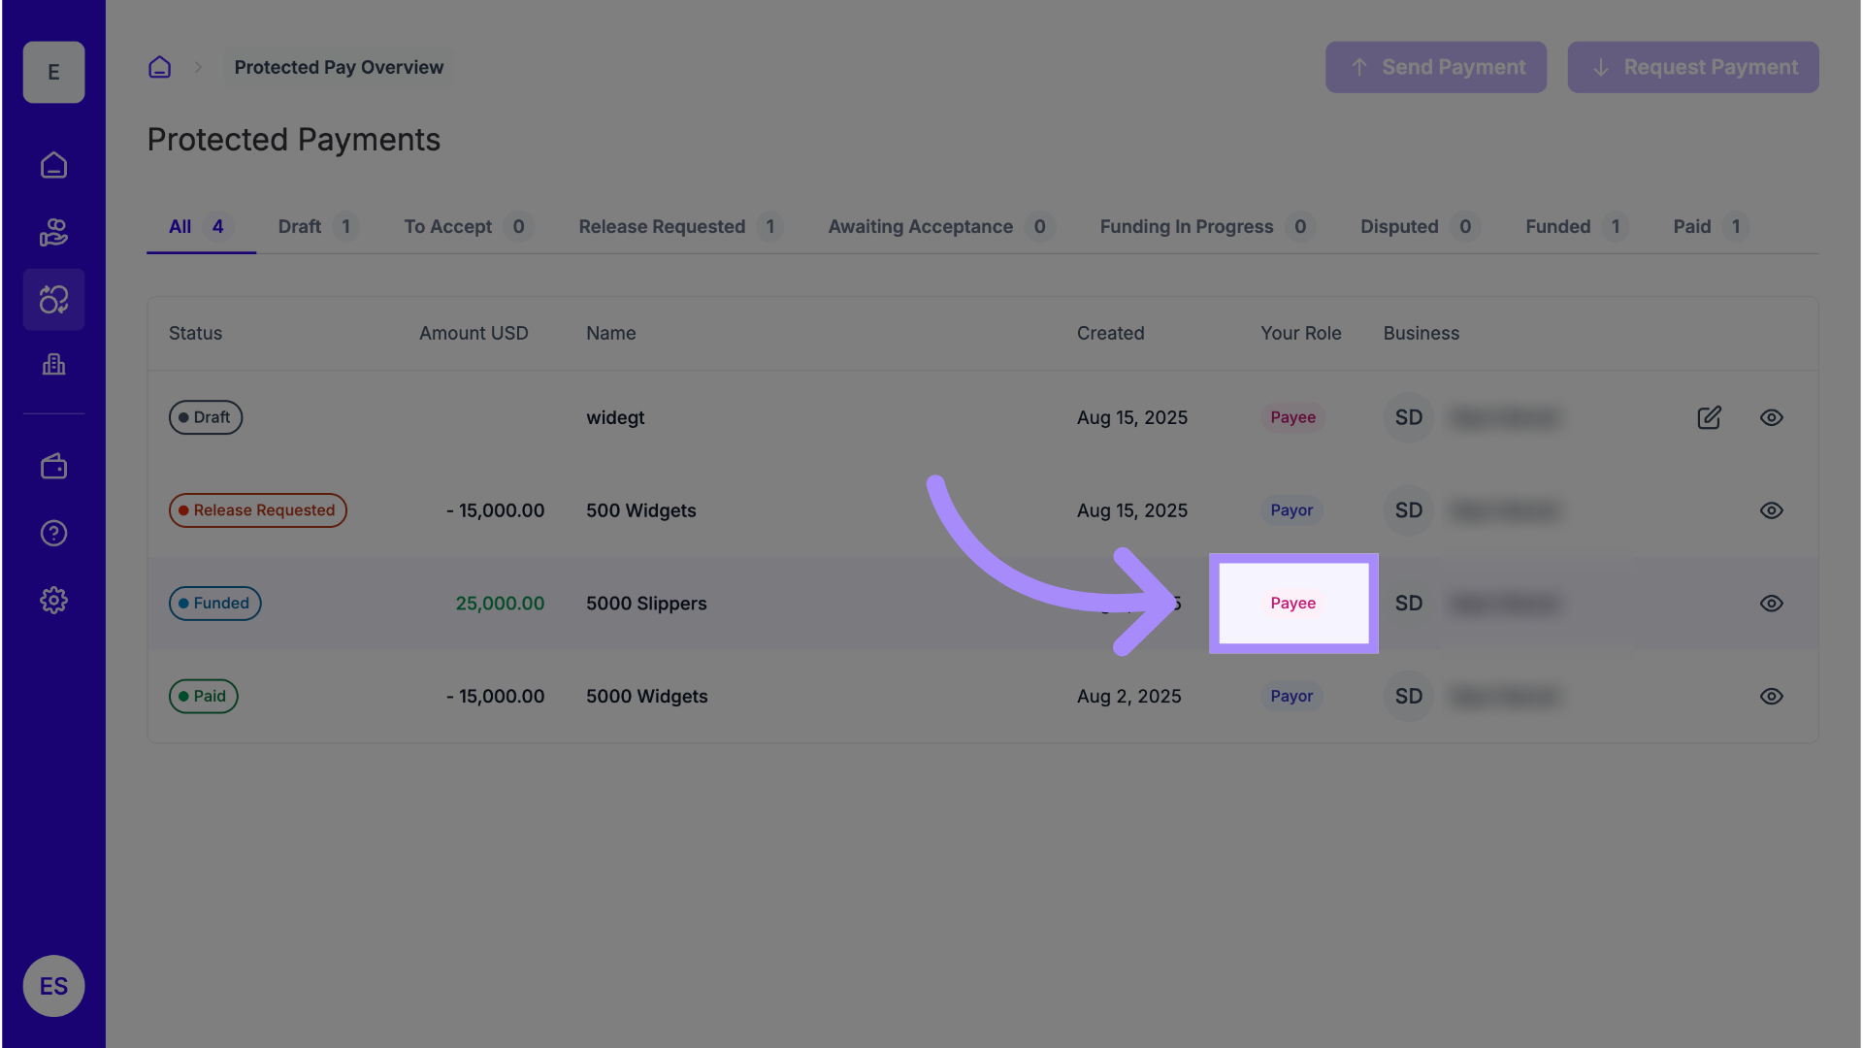The image size is (1863, 1048).
Task: Open the business building sidebar icon
Action: tap(53, 365)
